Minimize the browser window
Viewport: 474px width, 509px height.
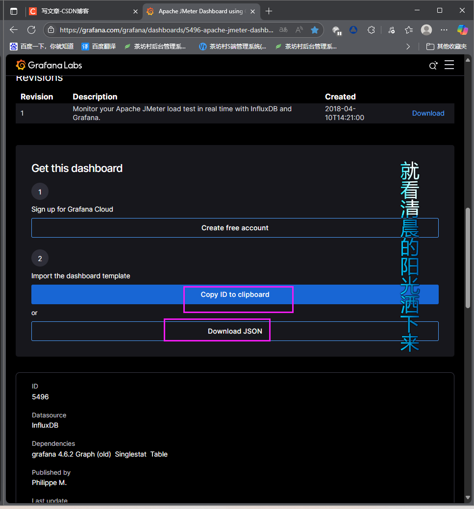point(417,10)
